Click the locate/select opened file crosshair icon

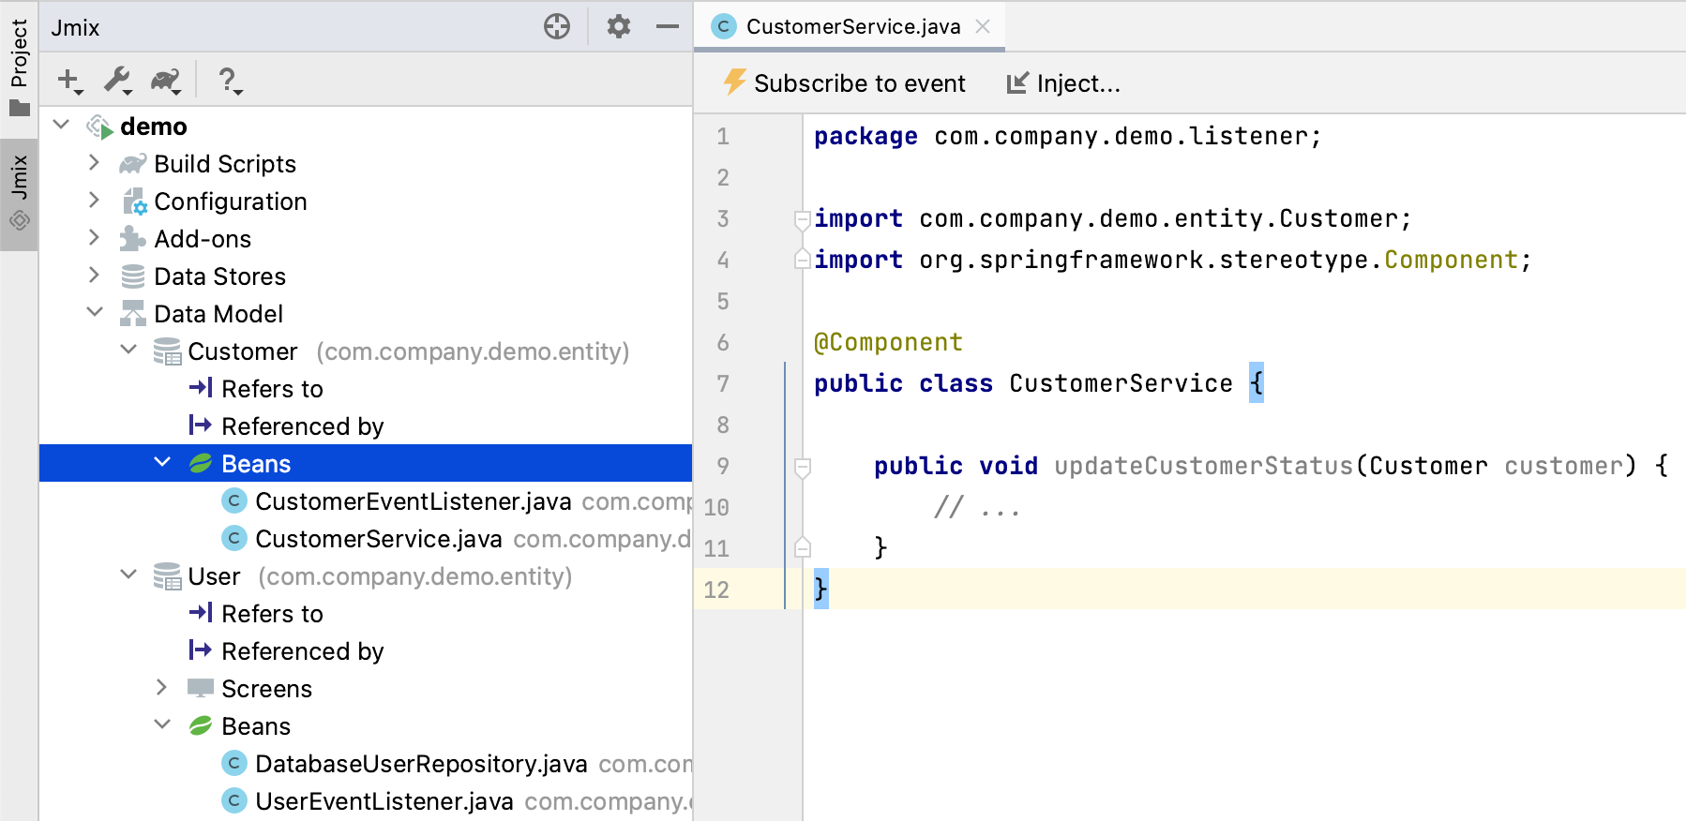point(557,26)
